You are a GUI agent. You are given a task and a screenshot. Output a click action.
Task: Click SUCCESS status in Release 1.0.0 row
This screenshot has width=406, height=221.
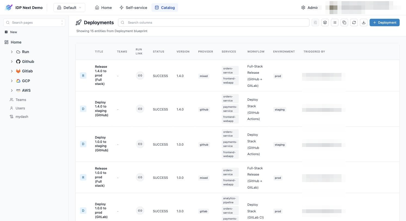[x=160, y=178]
